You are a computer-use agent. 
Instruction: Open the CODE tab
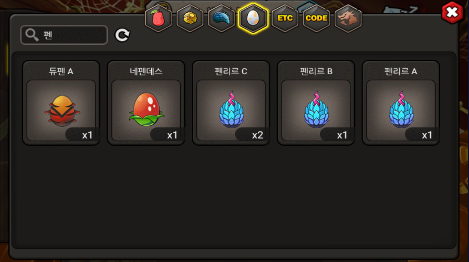(x=317, y=18)
